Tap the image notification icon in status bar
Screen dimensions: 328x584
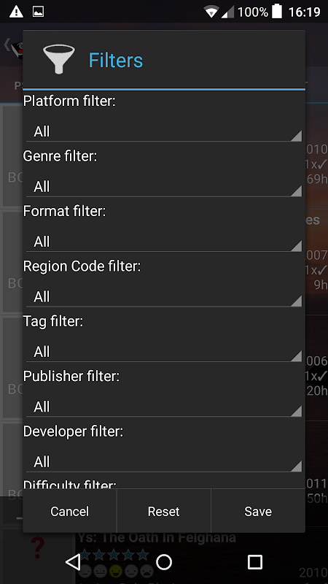coord(39,12)
